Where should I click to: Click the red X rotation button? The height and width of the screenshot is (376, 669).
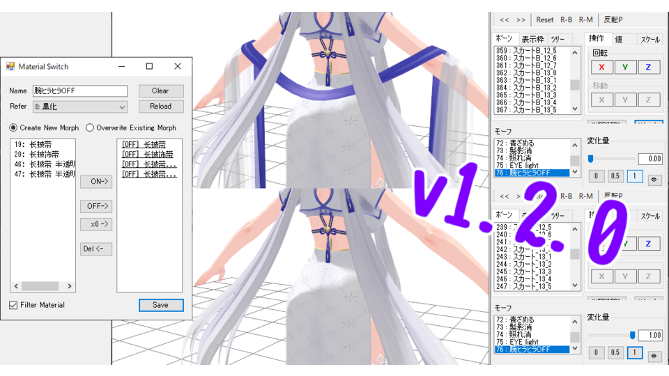[601, 67]
